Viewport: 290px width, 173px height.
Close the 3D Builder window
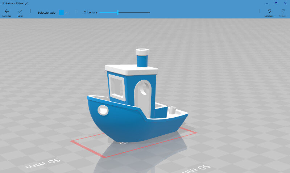[285, 3]
